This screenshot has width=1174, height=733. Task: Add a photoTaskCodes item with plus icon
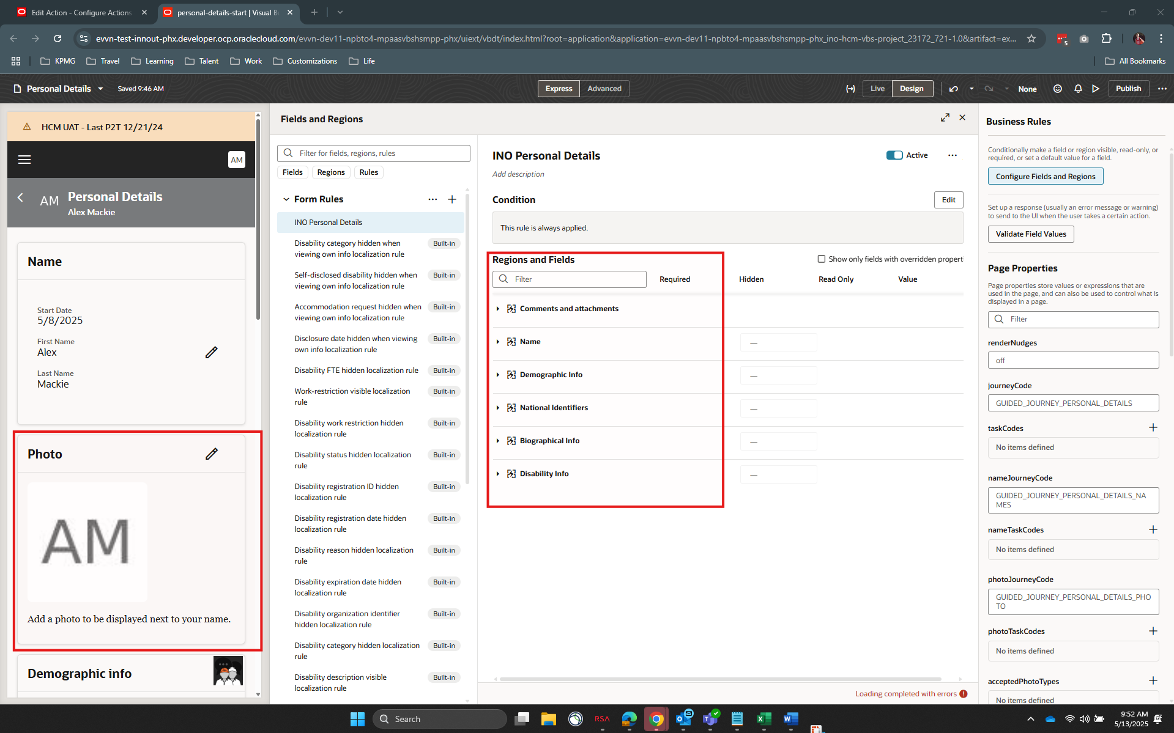point(1153,631)
